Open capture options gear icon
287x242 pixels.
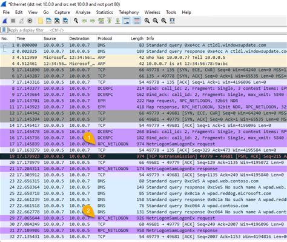(x=30, y=21)
